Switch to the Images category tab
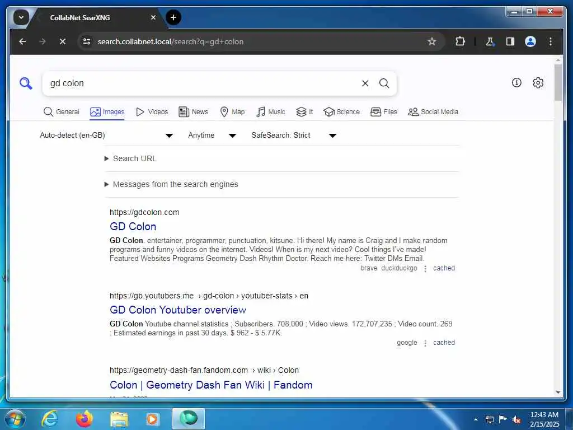 coord(107,112)
